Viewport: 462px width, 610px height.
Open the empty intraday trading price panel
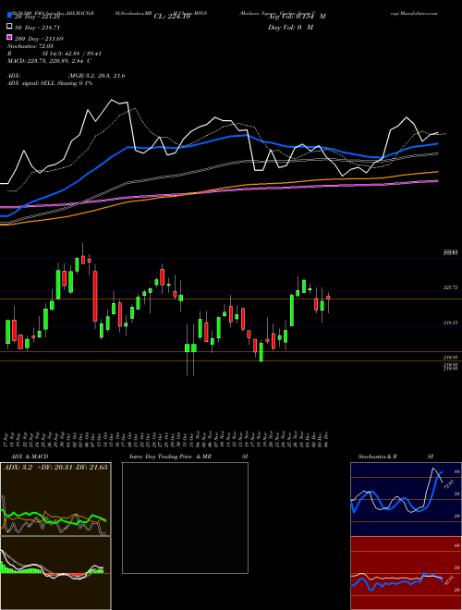(x=185, y=518)
